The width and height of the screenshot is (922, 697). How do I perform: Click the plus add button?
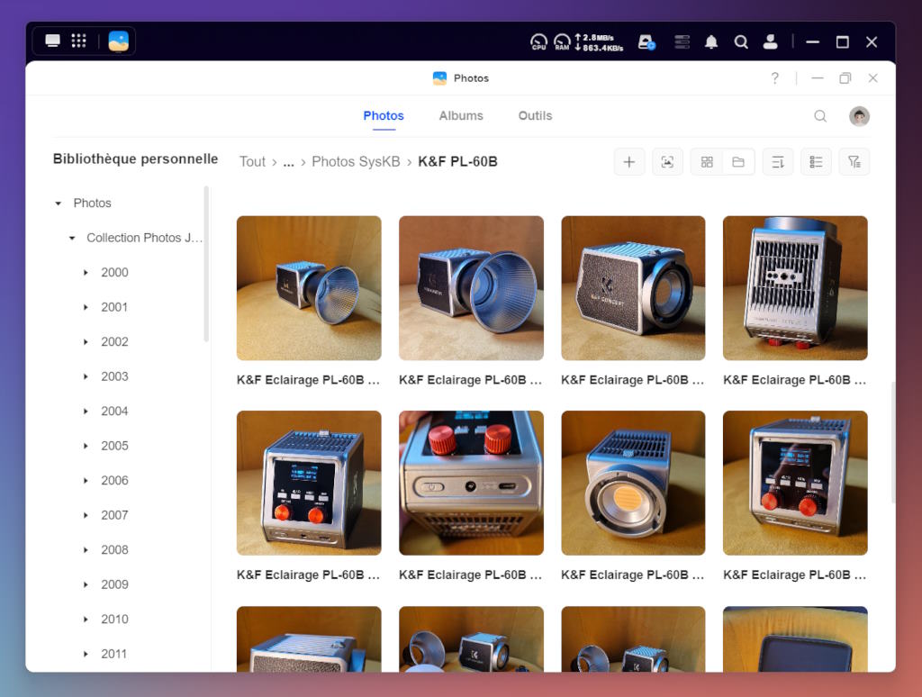tap(629, 162)
